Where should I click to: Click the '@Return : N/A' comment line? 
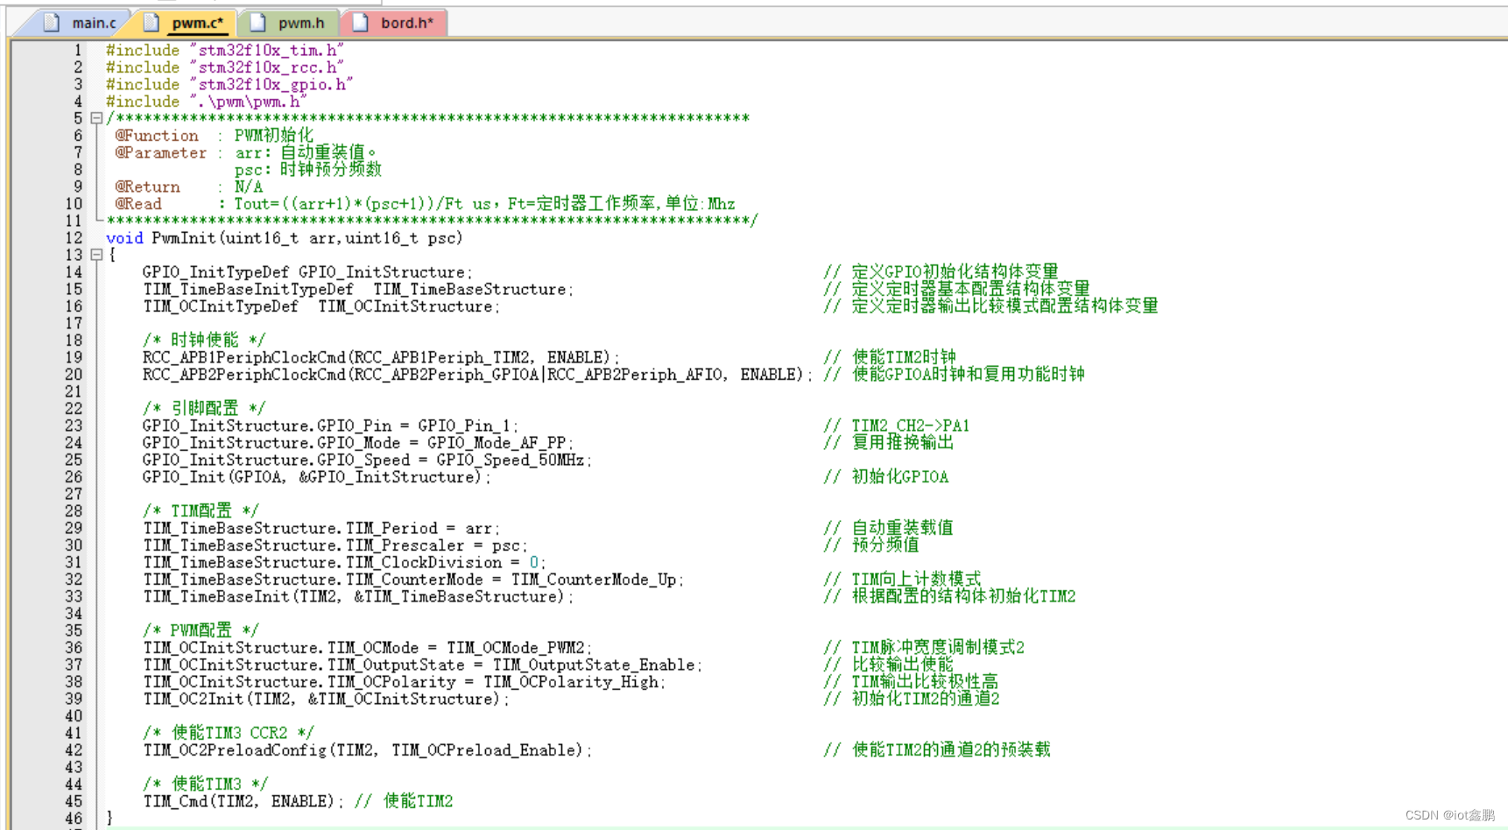click(x=188, y=186)
